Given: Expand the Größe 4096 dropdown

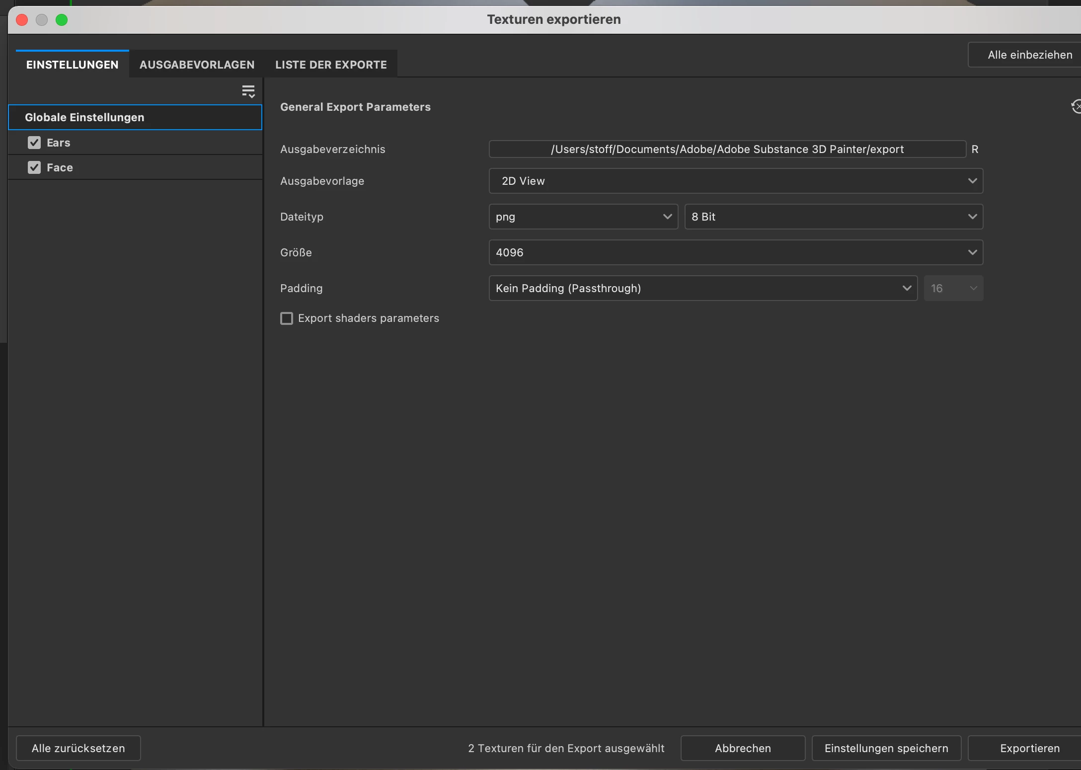Looking at the screenshot, I should pos(735,252).
